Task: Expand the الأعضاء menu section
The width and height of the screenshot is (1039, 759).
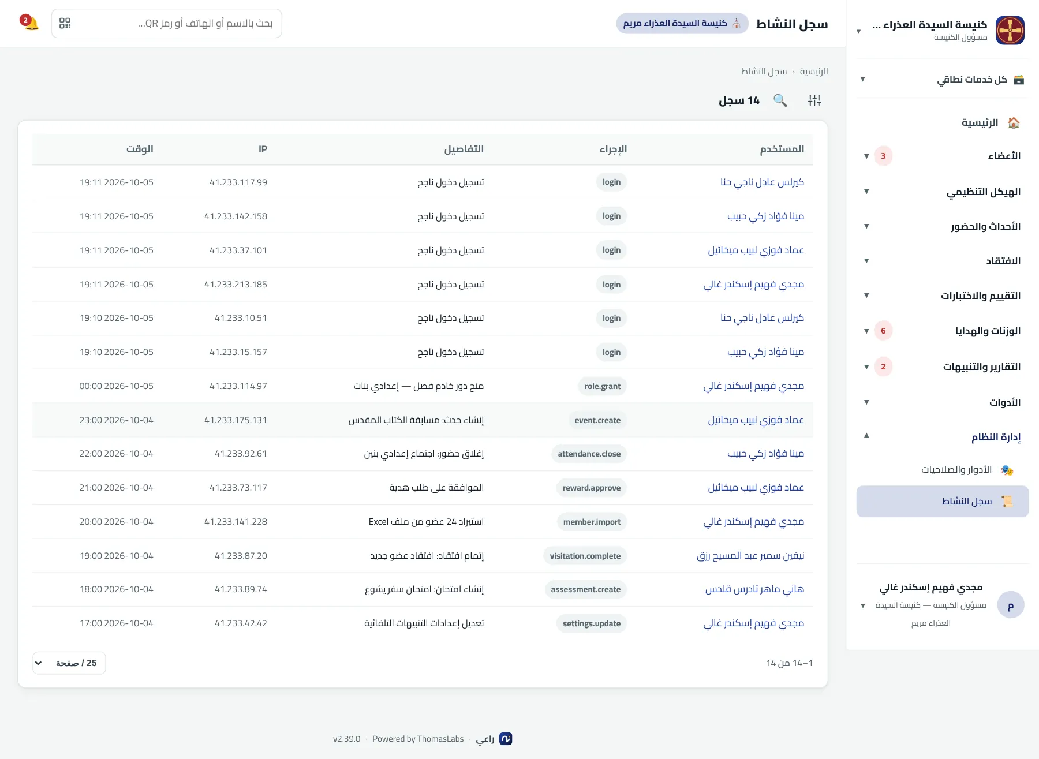Action: coord(943,156)
